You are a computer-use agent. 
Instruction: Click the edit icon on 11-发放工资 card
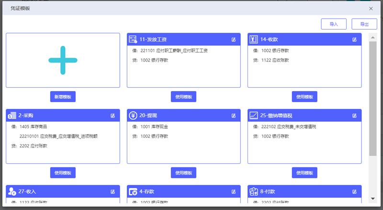pos(234,40)
